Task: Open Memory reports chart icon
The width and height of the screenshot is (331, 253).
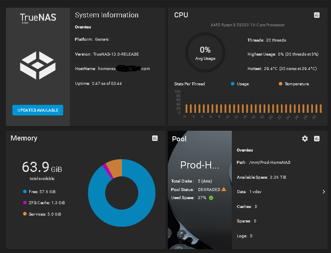Action: pyautogui.click(x=155, y=138)
